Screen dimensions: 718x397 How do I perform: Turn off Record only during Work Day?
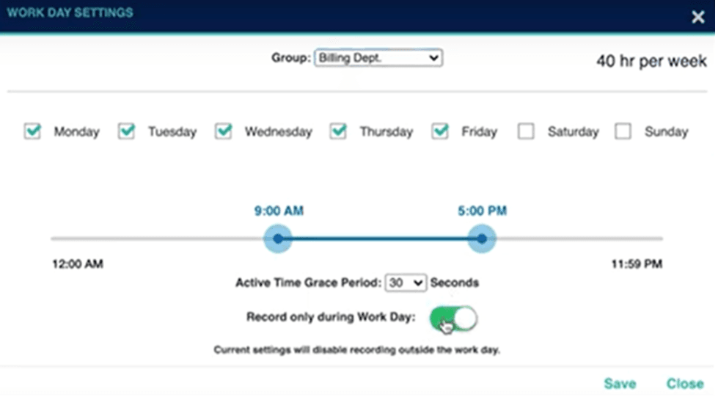[x=453, y=318]
